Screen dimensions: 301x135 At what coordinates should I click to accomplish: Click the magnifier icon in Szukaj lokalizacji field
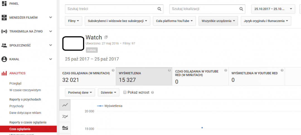coord(241,9)
